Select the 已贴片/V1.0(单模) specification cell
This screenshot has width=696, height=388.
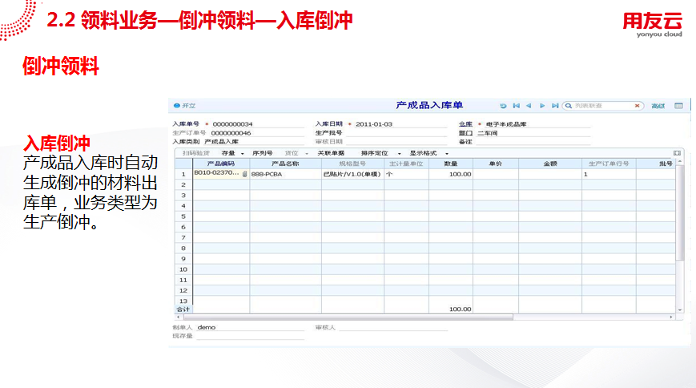click(x=353, y=174)
